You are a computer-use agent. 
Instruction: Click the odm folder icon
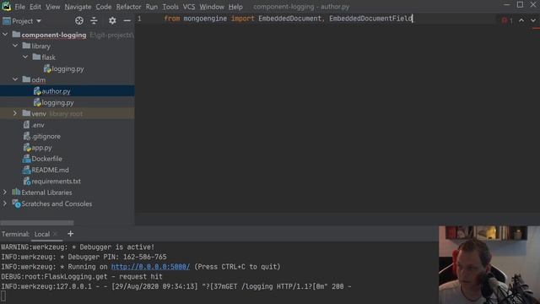(26, 79)
